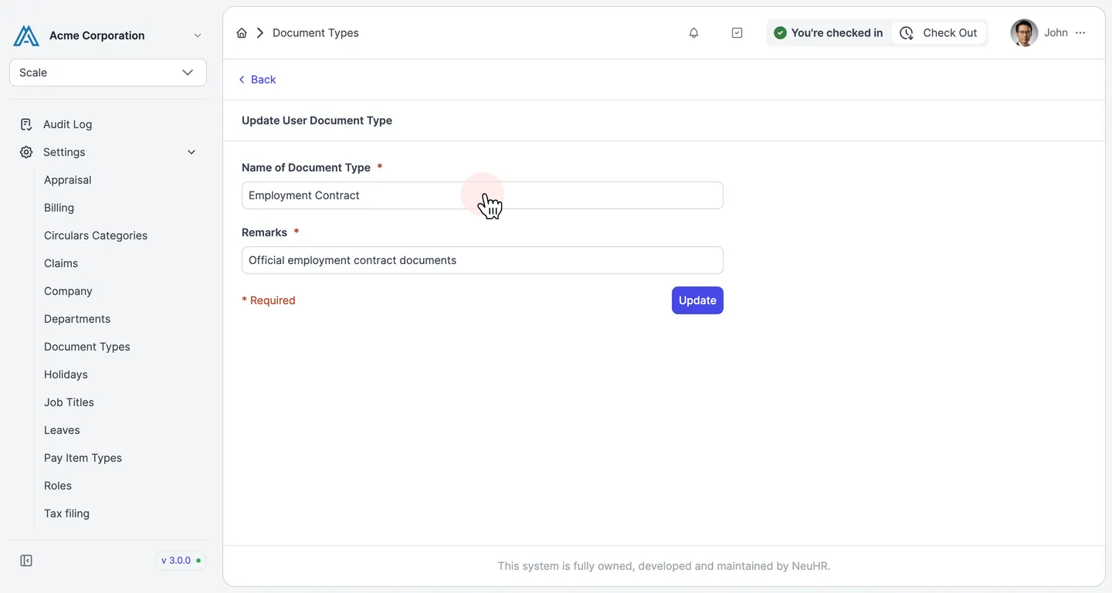Focus the Remarks input field

pos(483,260)
